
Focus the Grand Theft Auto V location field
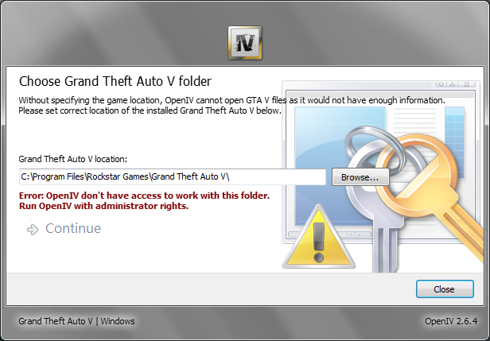173,176
